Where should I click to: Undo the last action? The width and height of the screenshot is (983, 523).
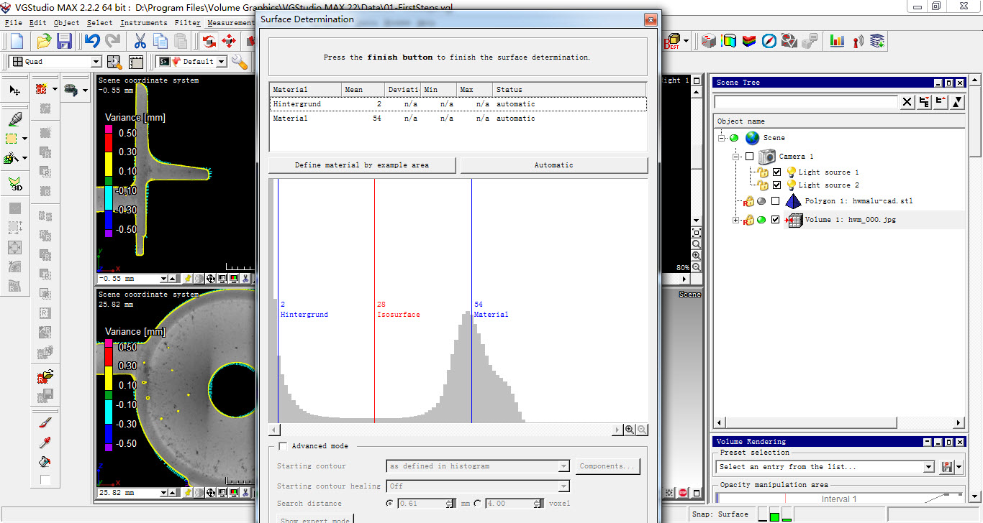(92, 41)
